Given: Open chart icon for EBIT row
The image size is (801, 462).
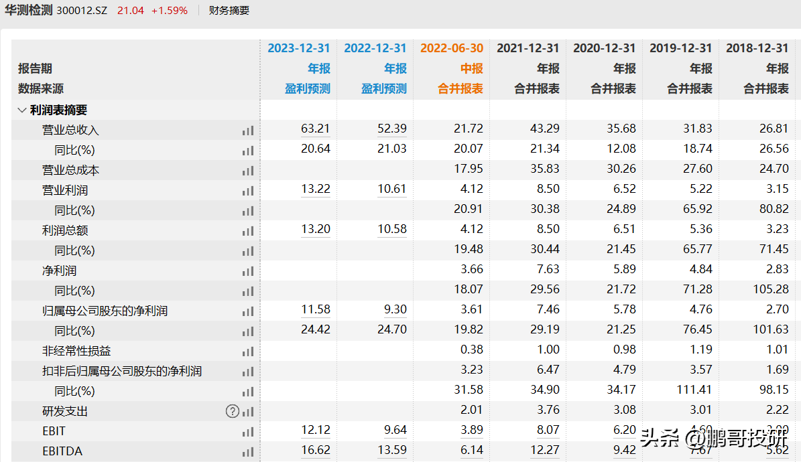Looking at the screenshot, I should 248,432.
